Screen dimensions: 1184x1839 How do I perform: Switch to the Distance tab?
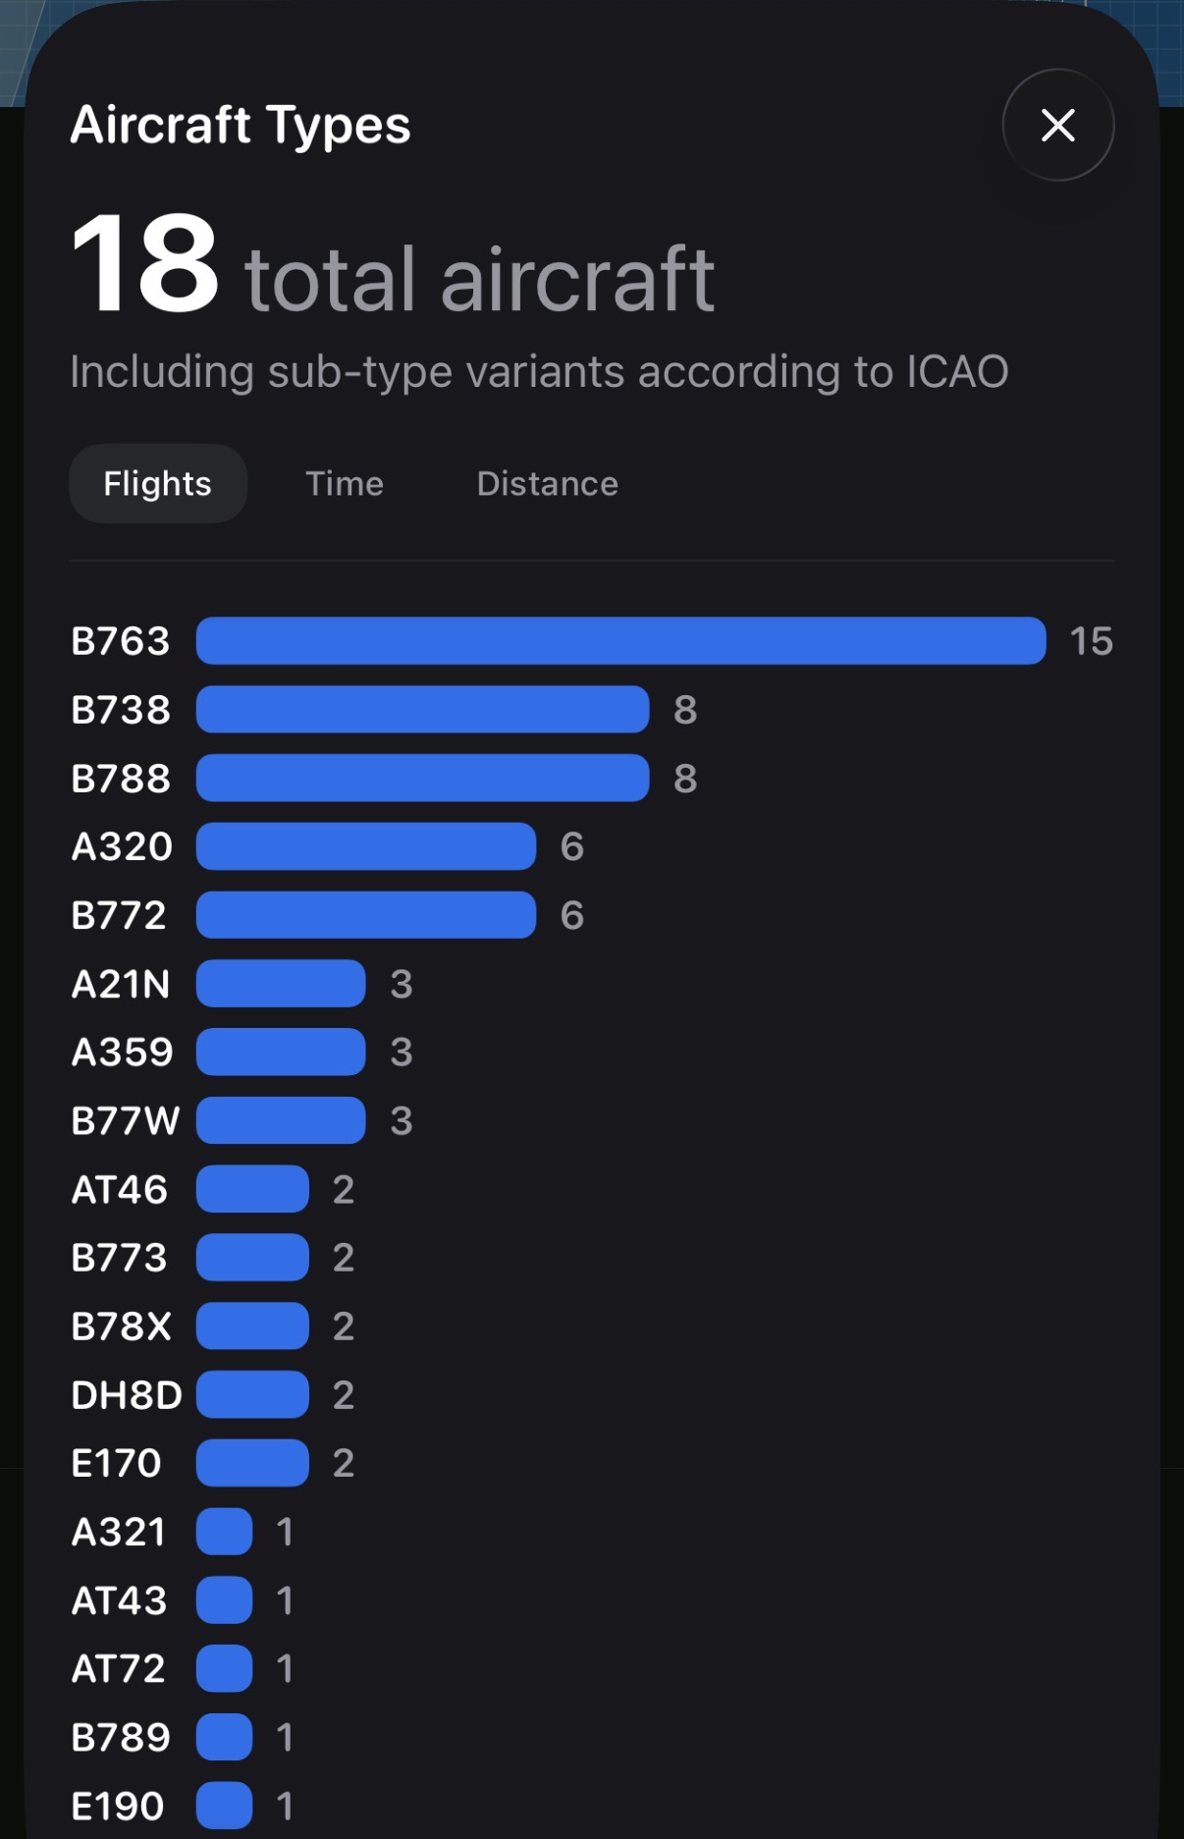pyautogui.click(x=547, y=483)
